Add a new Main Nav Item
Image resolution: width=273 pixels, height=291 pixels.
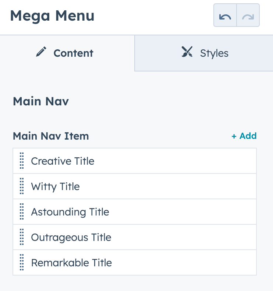point(244,136)
